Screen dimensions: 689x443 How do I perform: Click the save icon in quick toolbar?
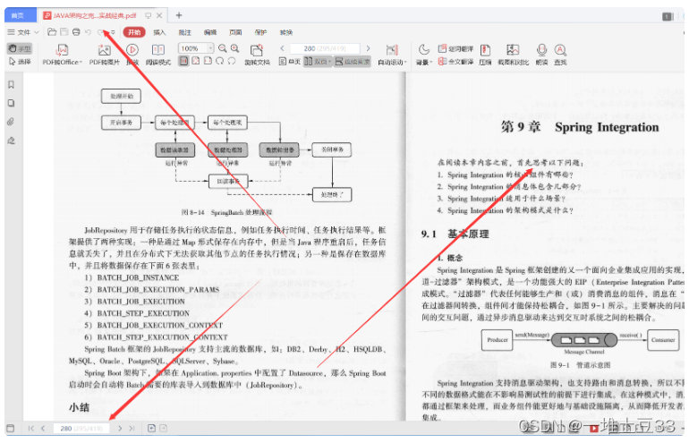click(64, 32)
